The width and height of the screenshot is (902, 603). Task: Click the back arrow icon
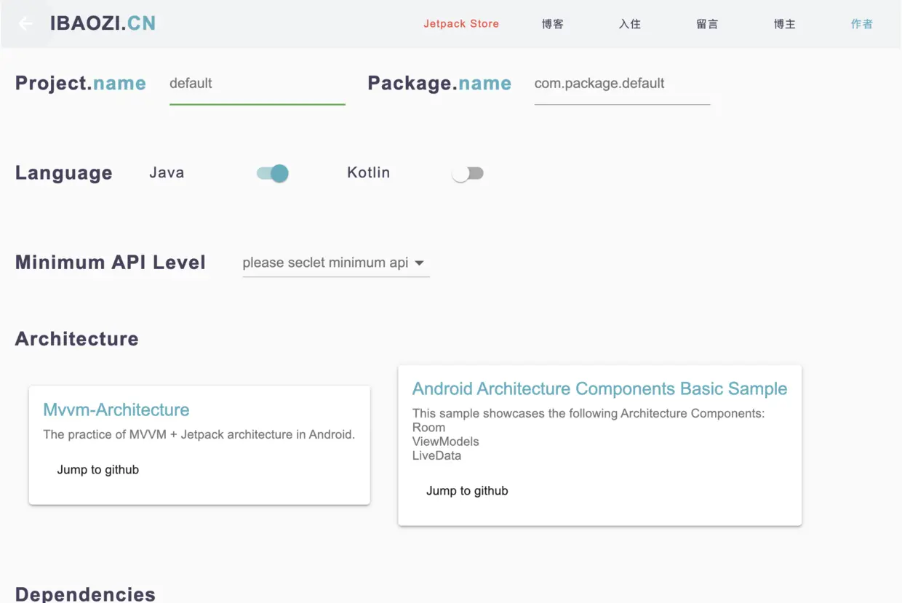(x=25, y=24)
